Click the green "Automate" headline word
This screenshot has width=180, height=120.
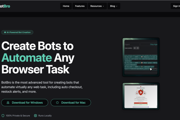[27, 58]
